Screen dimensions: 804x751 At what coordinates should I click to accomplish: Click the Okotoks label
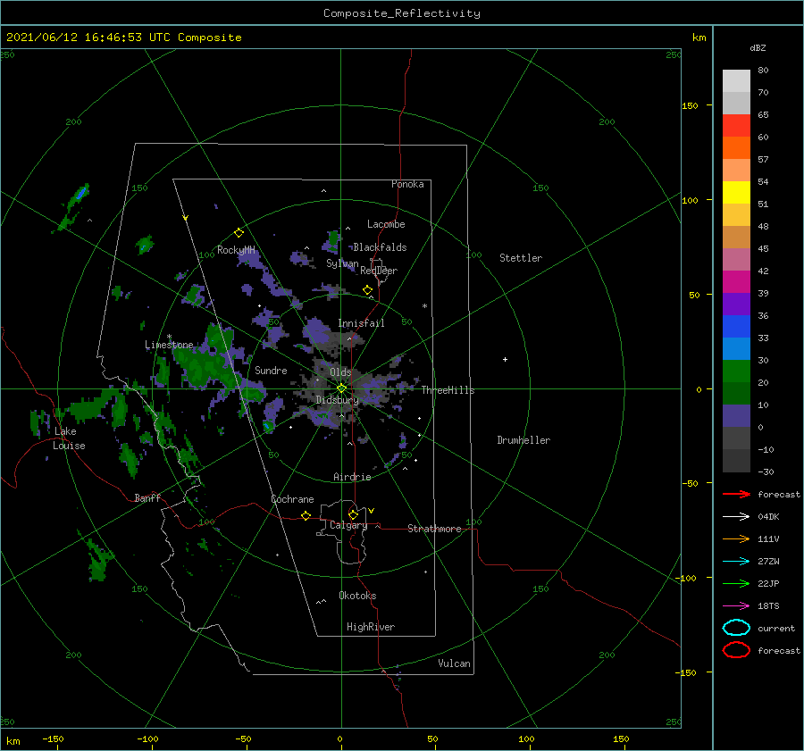357,595
